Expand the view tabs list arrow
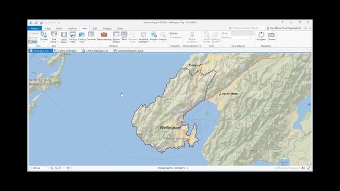 pyautogui.click(x=310, y=51)
